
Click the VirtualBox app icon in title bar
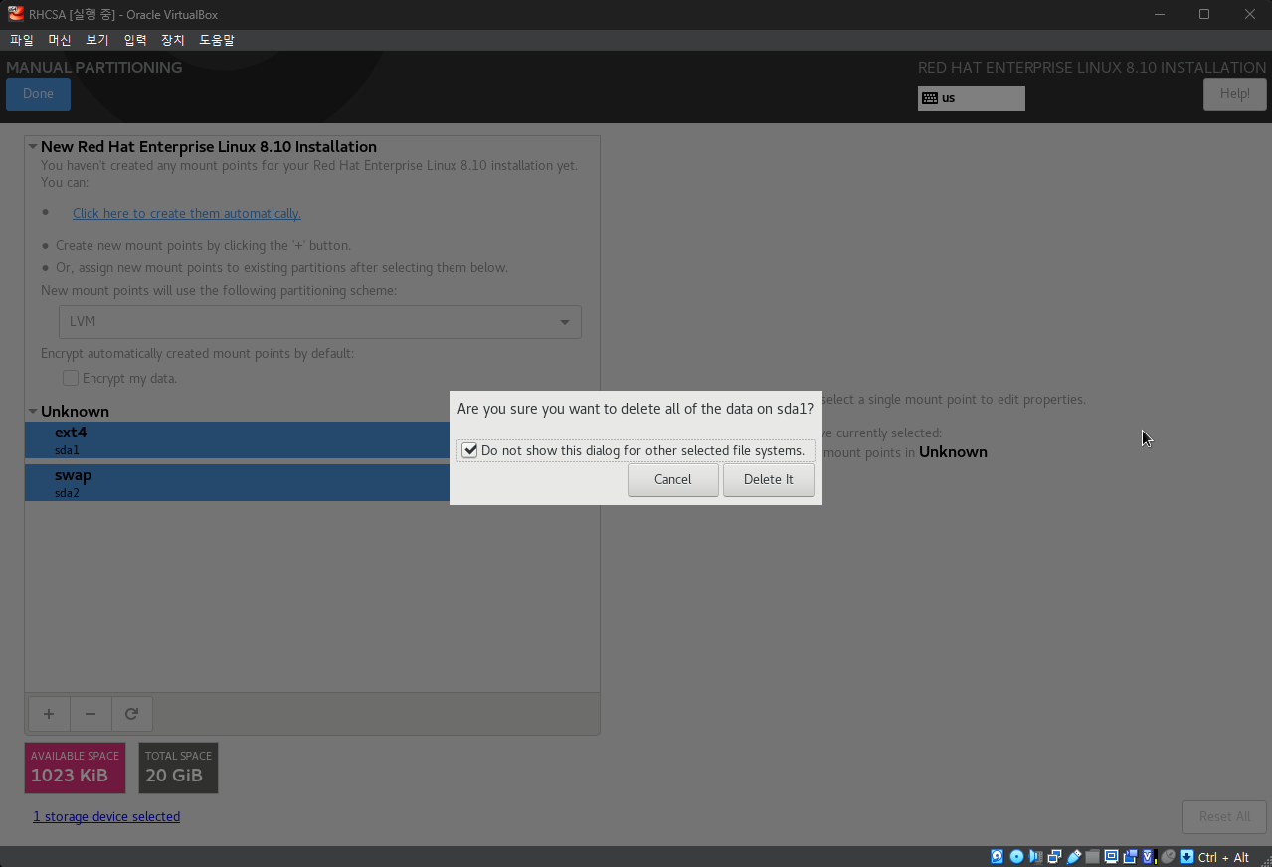(x=16, y=14)
